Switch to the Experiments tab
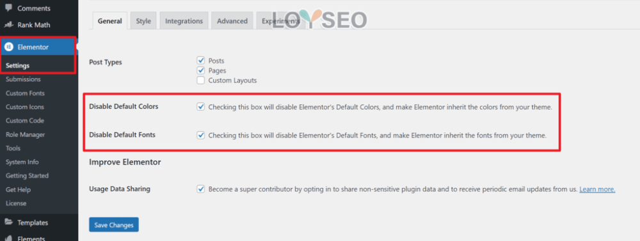640x241 pixels. pyautogui.click(x=281, y=21)
